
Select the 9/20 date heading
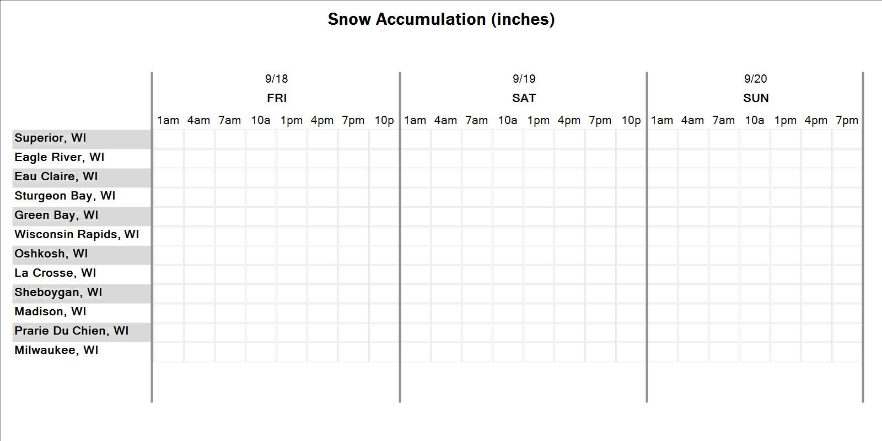[756, 79]
